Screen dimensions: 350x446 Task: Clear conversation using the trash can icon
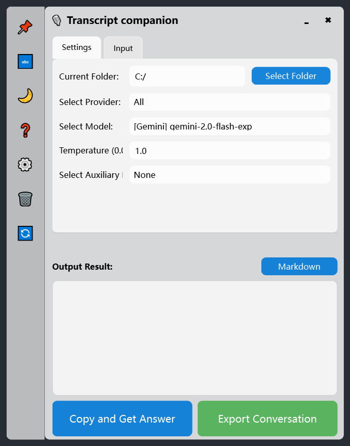point(25,199)
